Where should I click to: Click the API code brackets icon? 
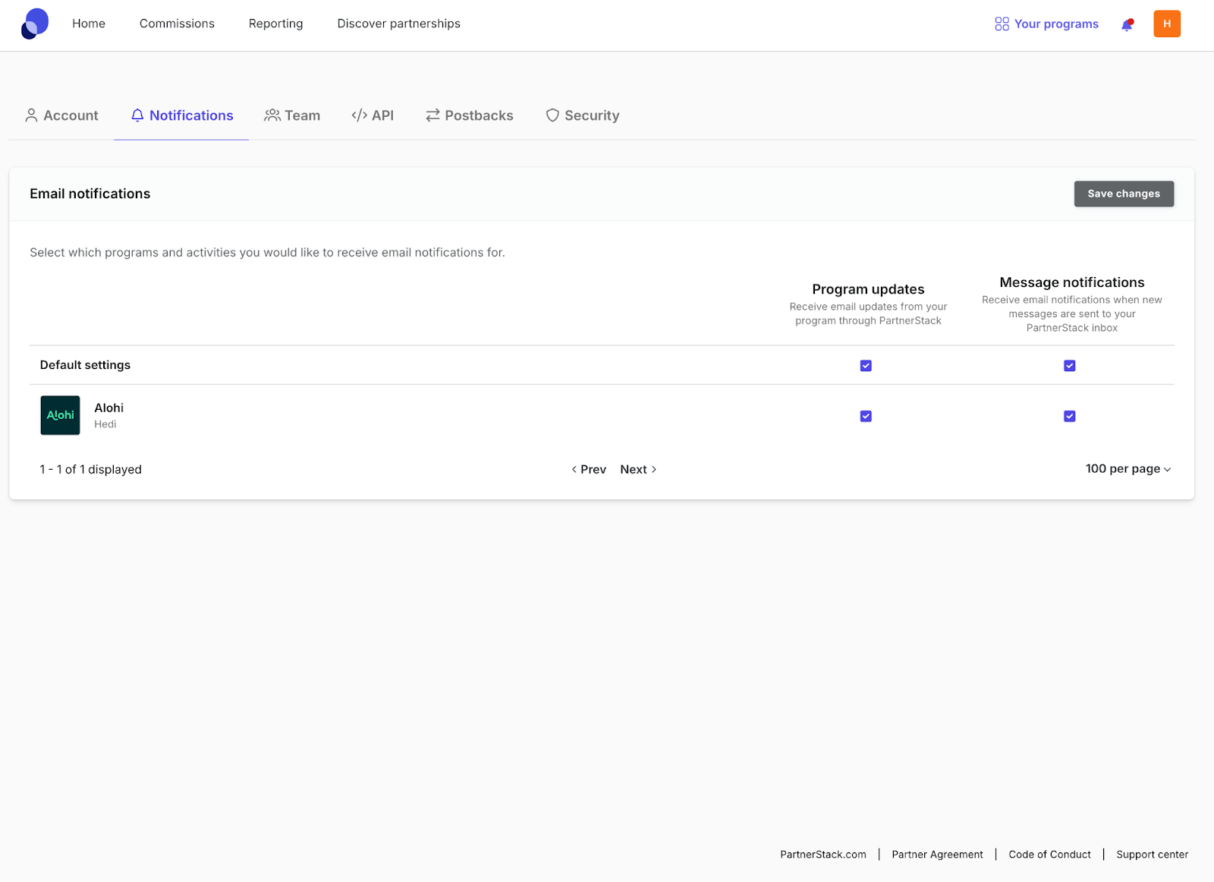[359, 115]
